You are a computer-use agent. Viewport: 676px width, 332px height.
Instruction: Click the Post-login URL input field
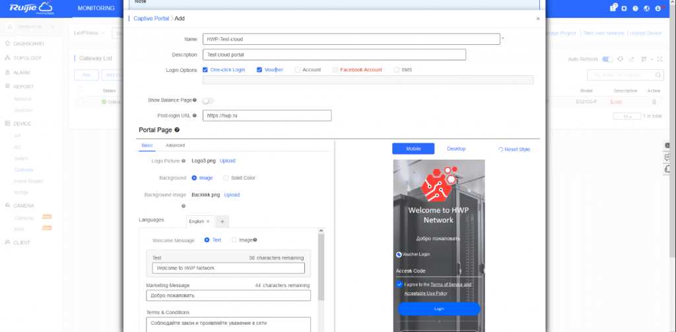tap(267, 116)
